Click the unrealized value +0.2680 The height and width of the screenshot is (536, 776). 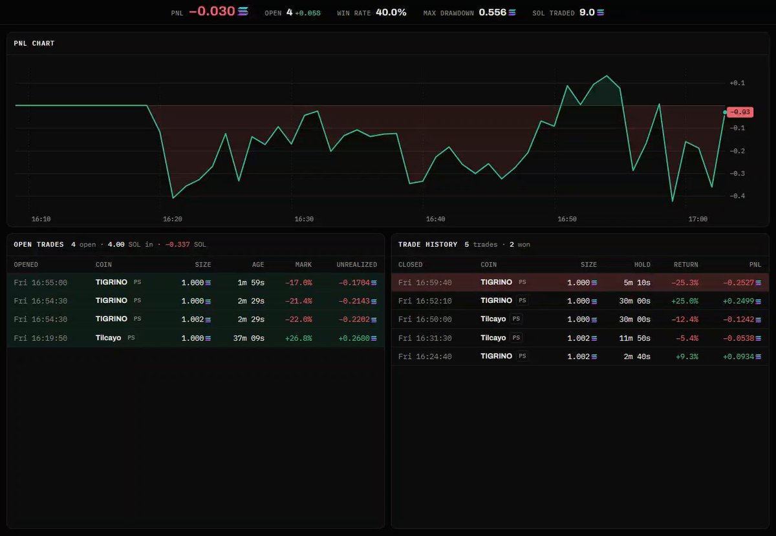point(354,338)
